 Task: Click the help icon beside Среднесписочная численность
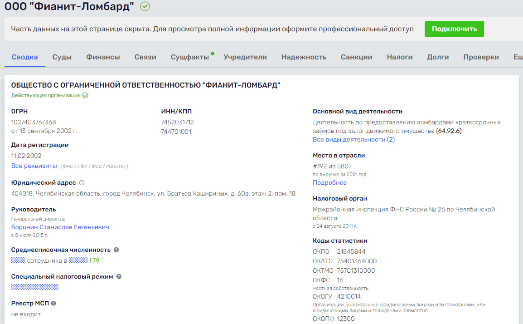pos(116,250)
